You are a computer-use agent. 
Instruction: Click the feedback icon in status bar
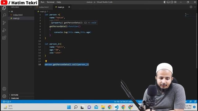[191, 101]
